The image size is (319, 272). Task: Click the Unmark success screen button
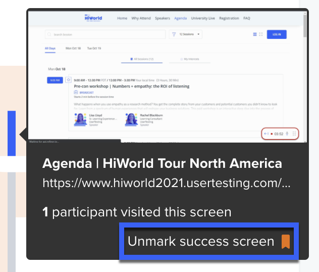click(x=209, y=241)
